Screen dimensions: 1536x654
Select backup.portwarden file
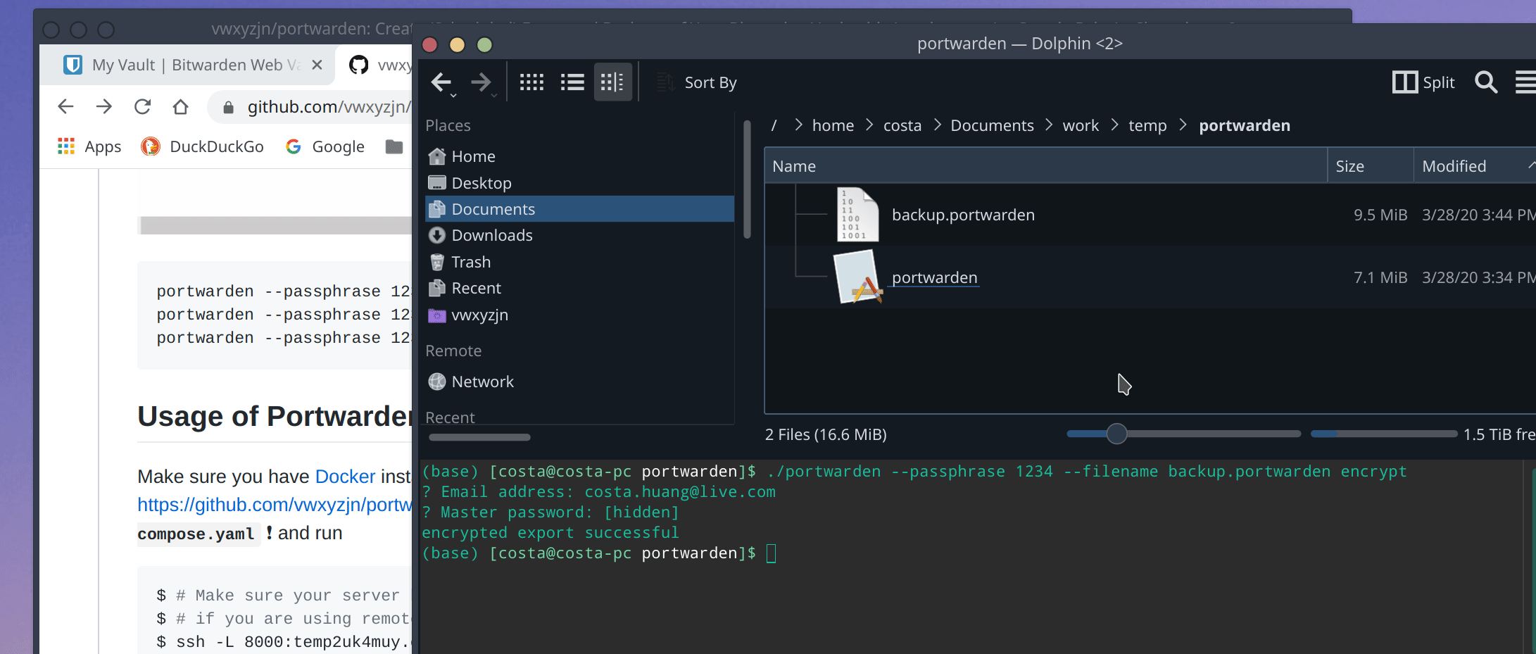coord(963,215)
